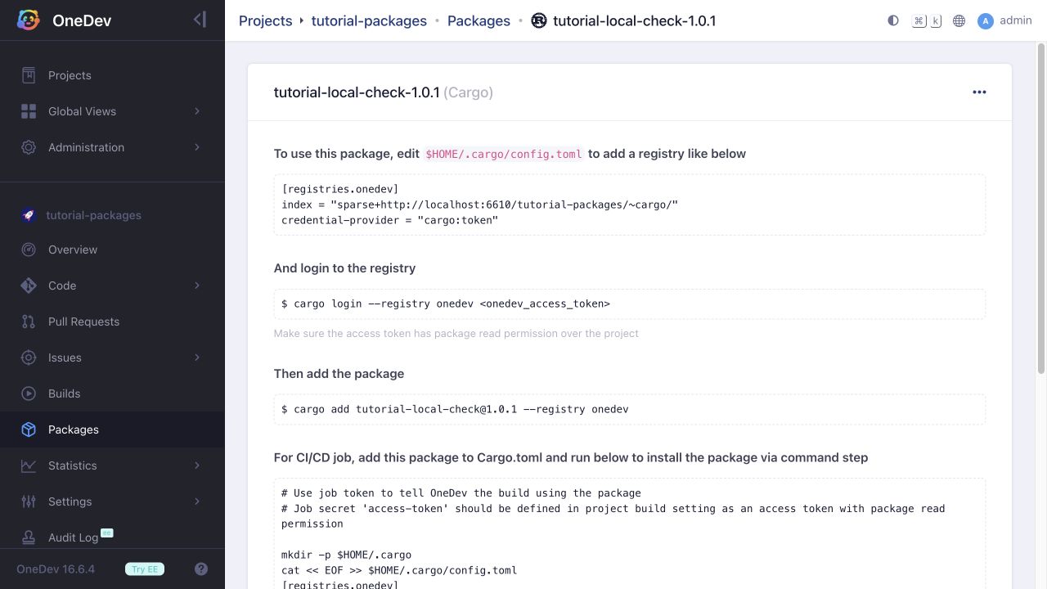
Task: Click the access token permission note
Action: coord(456,334)
